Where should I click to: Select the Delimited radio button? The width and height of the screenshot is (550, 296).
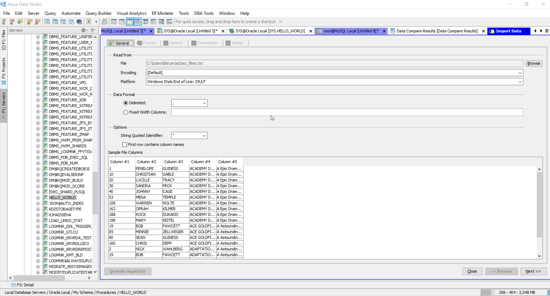tap(126, 103)
